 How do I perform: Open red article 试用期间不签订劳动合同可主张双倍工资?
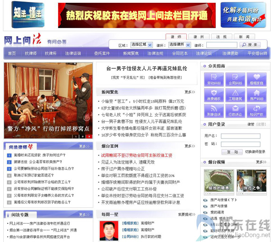click(x=136, y=156)
